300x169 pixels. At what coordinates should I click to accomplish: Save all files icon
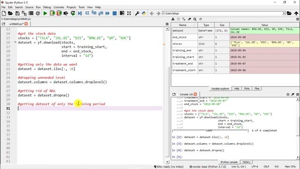[x=24, y=13]
